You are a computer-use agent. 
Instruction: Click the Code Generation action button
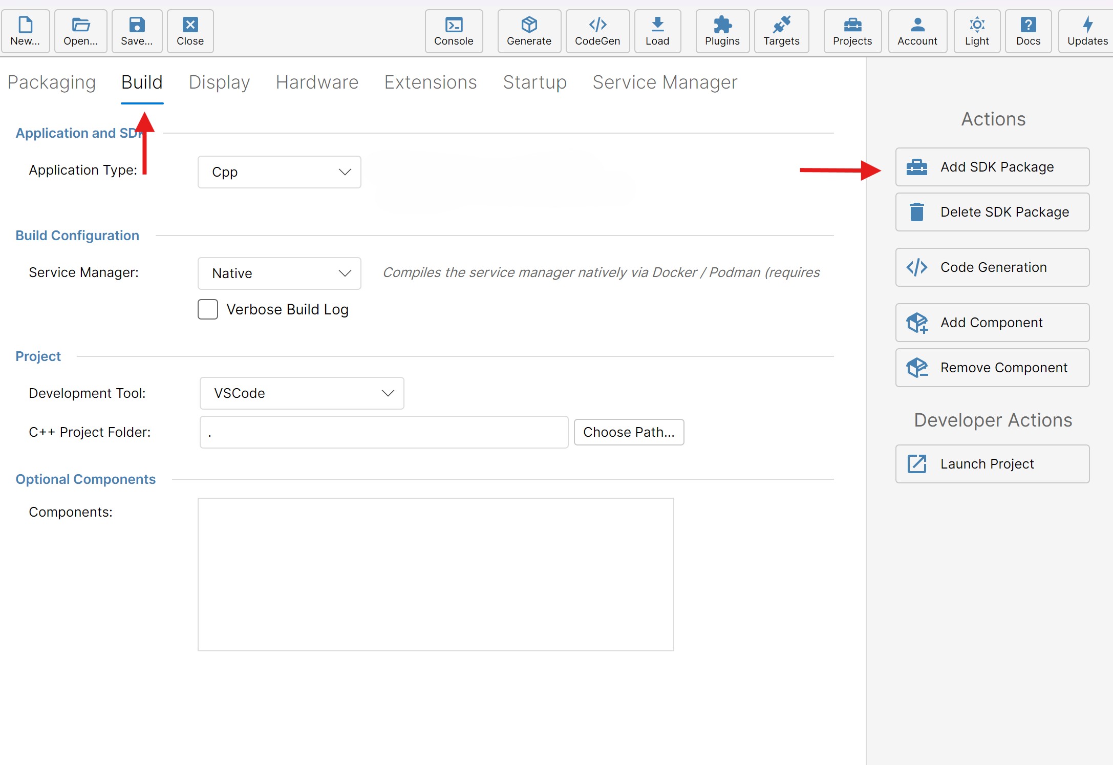pos(992,267)
